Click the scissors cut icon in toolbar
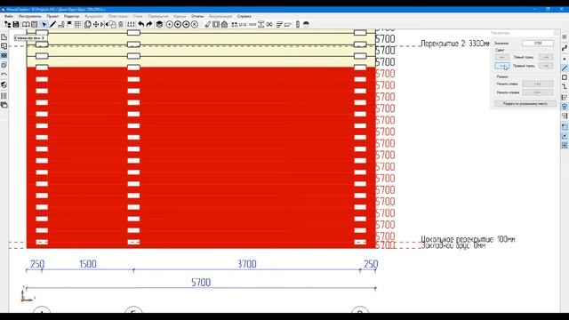The width and height of the screenshot is (569, 320). point(269,24)
